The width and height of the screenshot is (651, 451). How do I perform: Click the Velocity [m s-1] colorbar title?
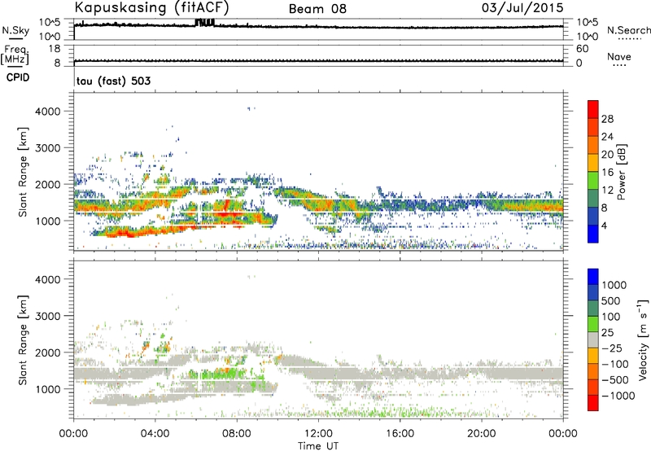[643, 339]
